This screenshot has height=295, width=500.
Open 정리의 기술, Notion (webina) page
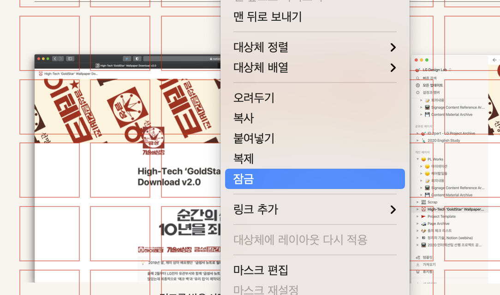click(450, 238)
